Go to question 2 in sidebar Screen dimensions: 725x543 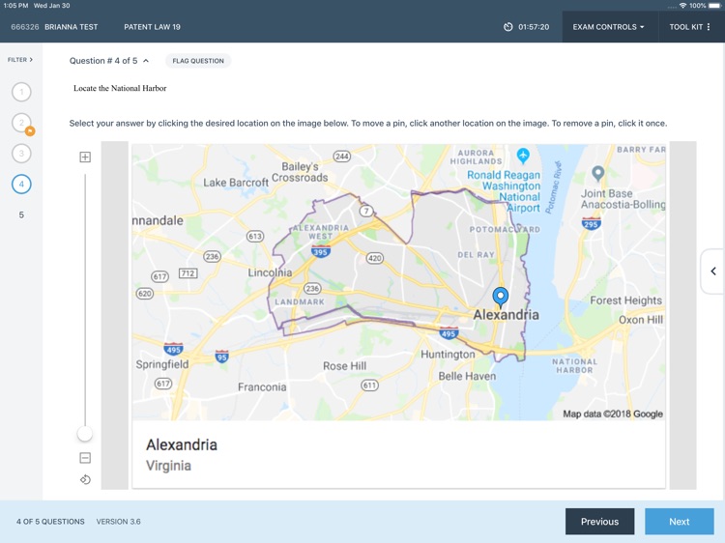21,123
